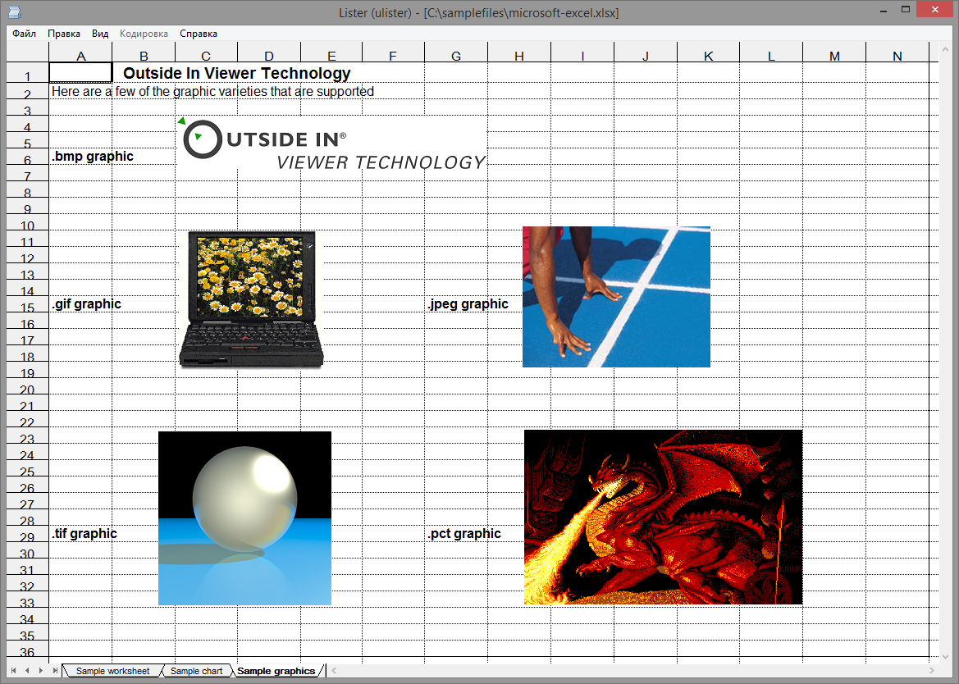Screen dimensions: 959x684
Task: Maximize the Lister window
Action: (x=906, y=10)
